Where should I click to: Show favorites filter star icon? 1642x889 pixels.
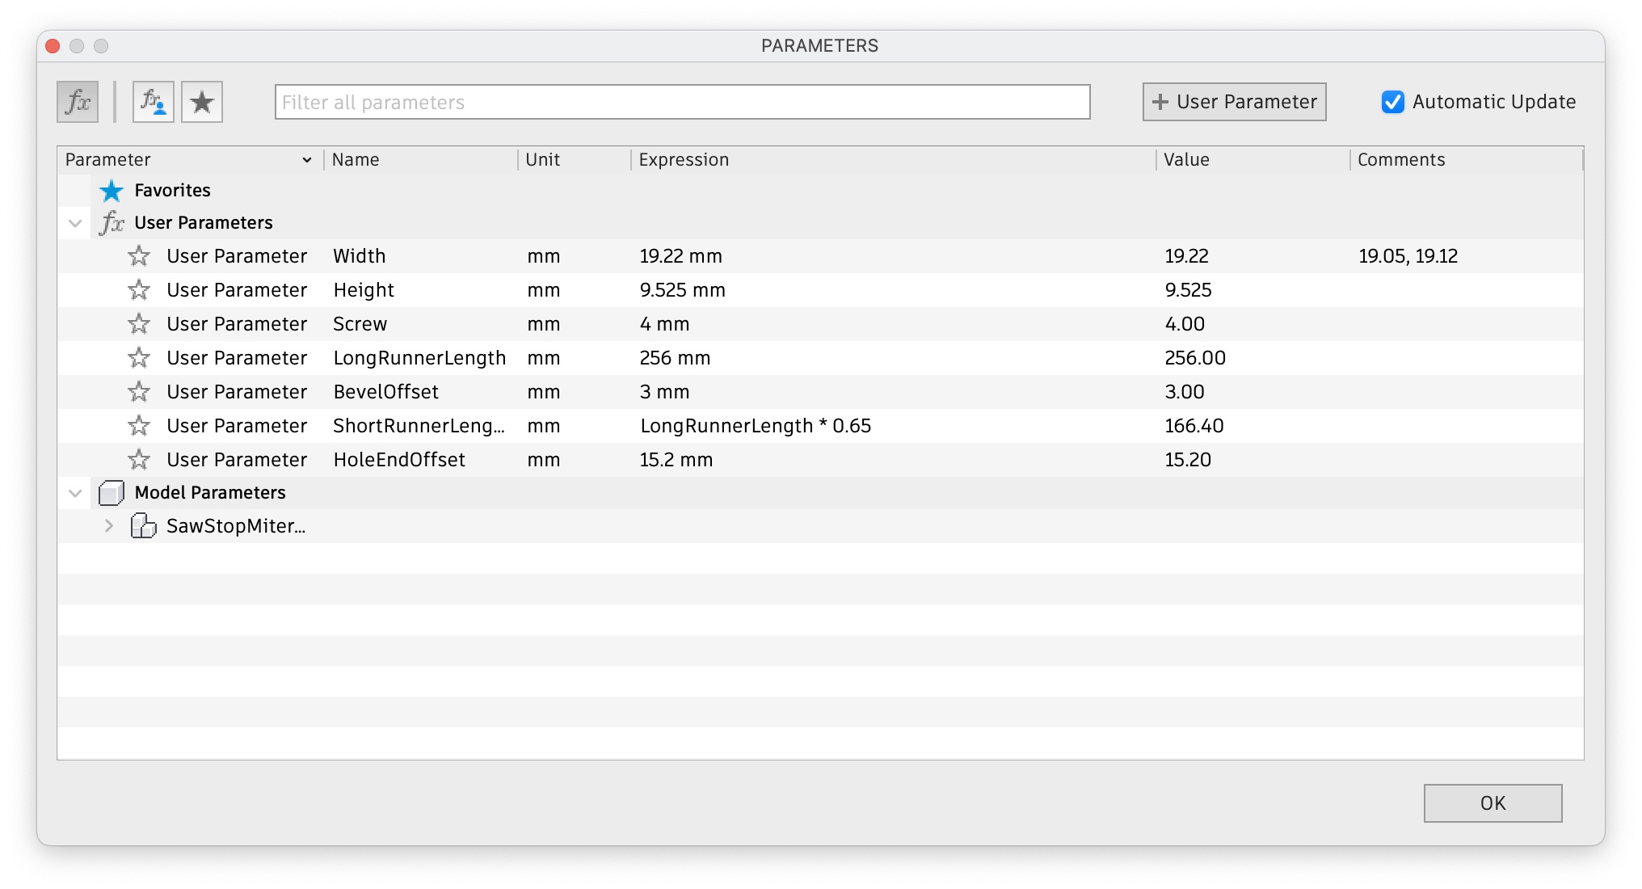coord(201,102)
